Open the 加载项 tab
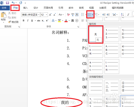The image size is (134, 107). click(103, 8)
